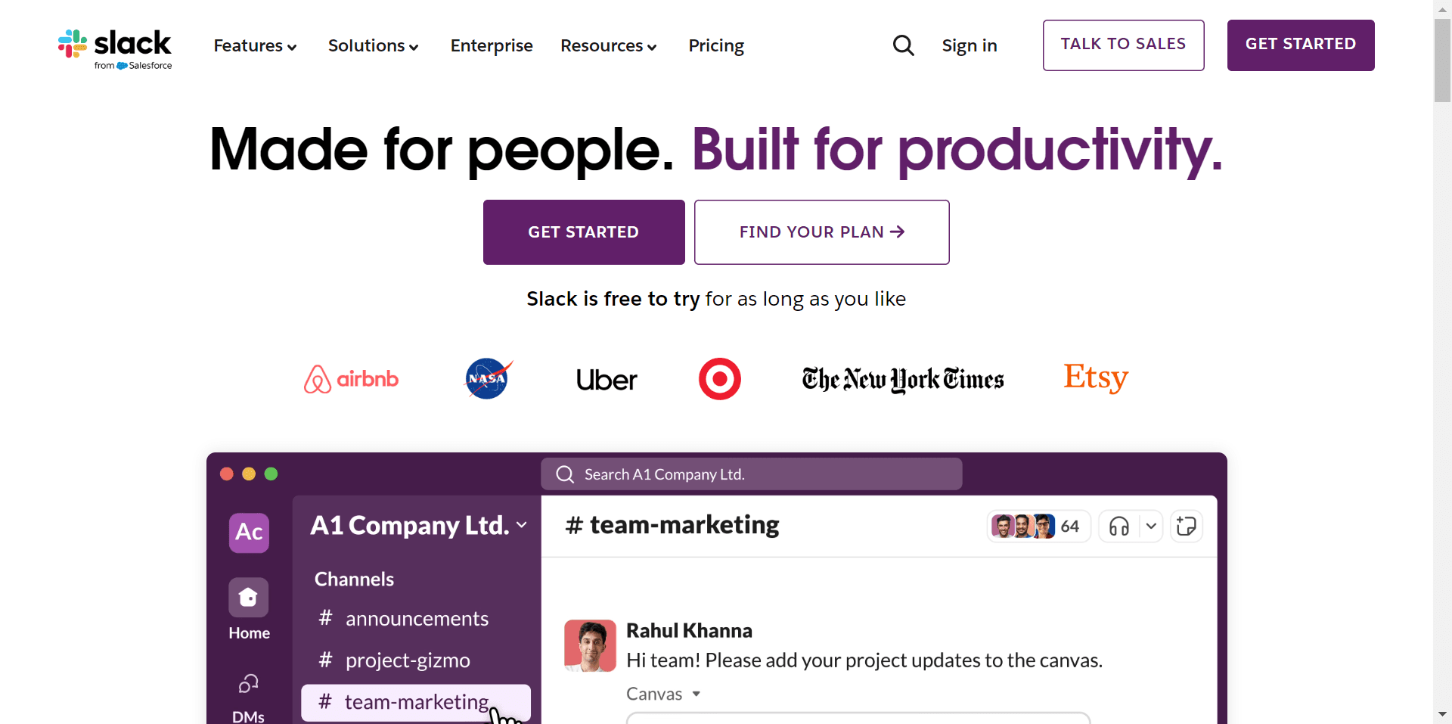Open huddle options via the chevron

coord(1151,526)
